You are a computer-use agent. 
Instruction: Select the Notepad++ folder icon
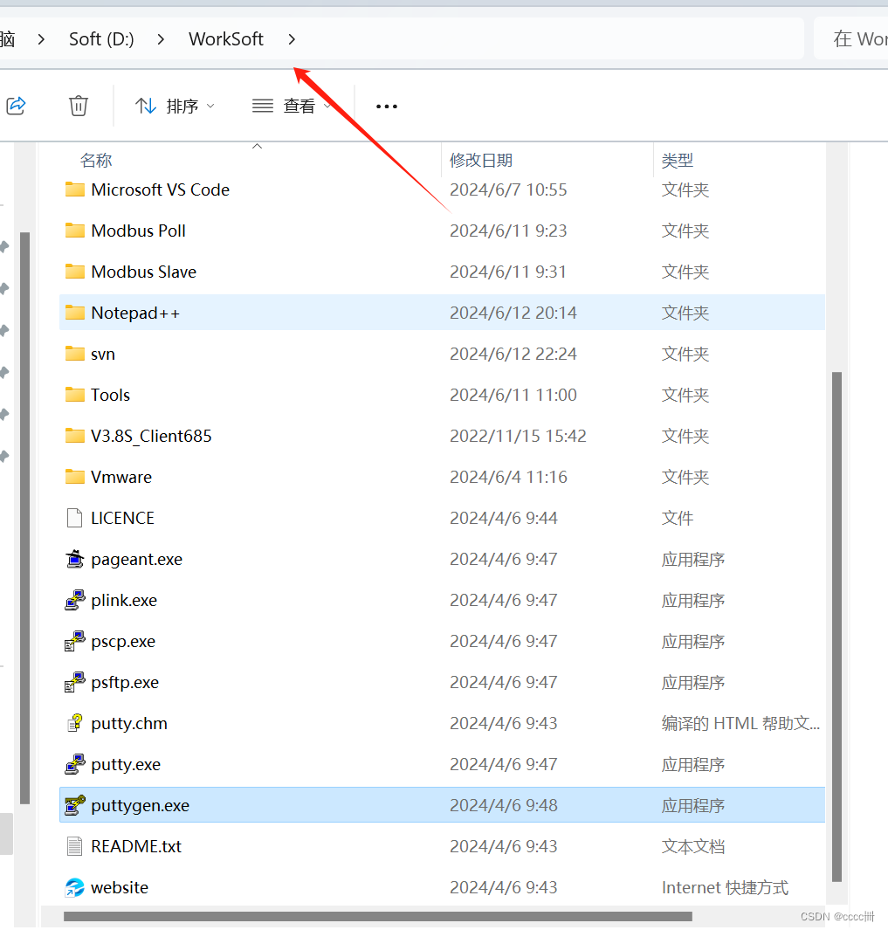[75, 312]
